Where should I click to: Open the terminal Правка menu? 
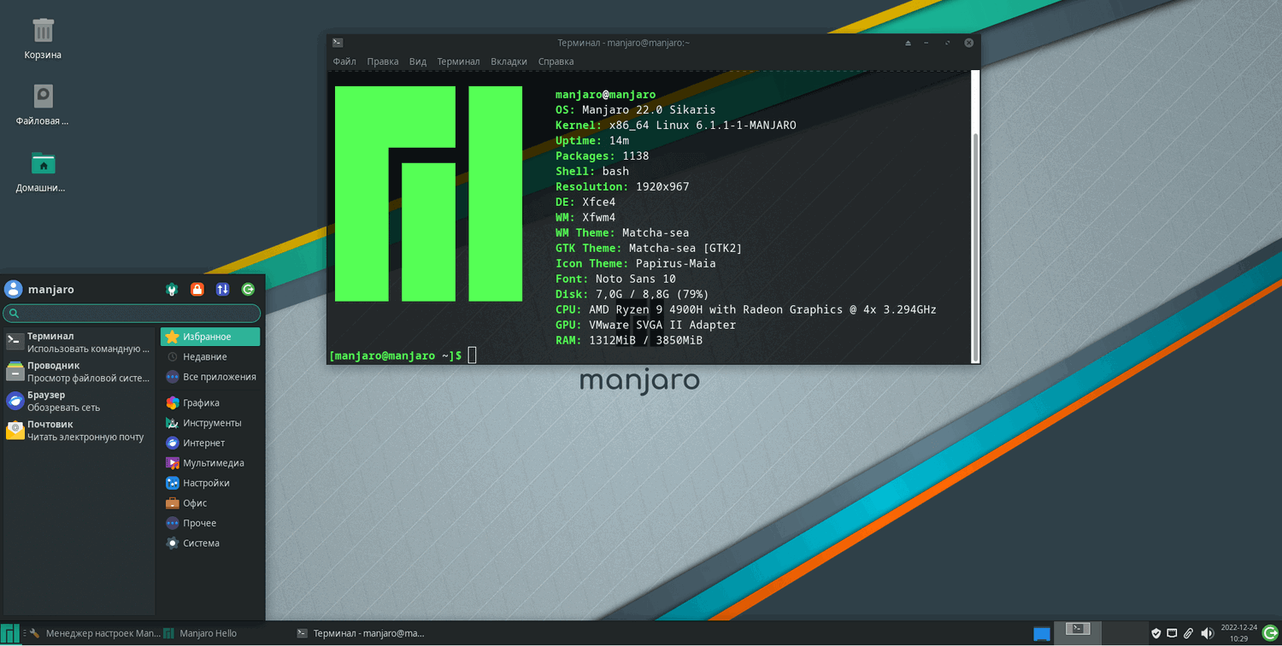[383, 62]
